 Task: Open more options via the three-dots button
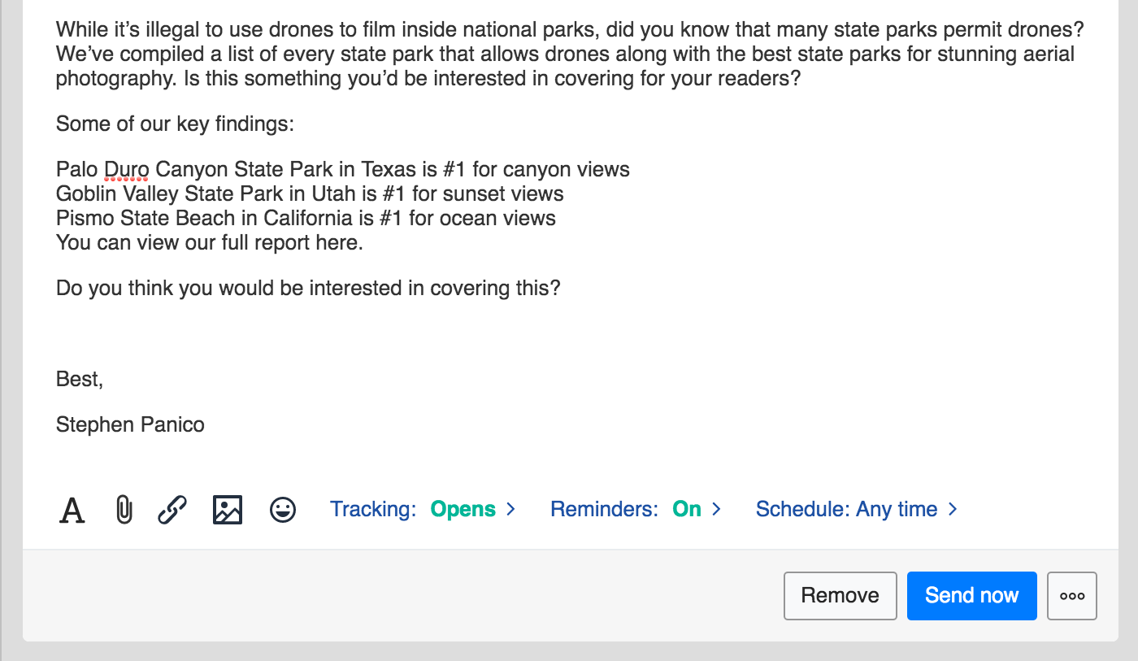[x=1072, y=596]
